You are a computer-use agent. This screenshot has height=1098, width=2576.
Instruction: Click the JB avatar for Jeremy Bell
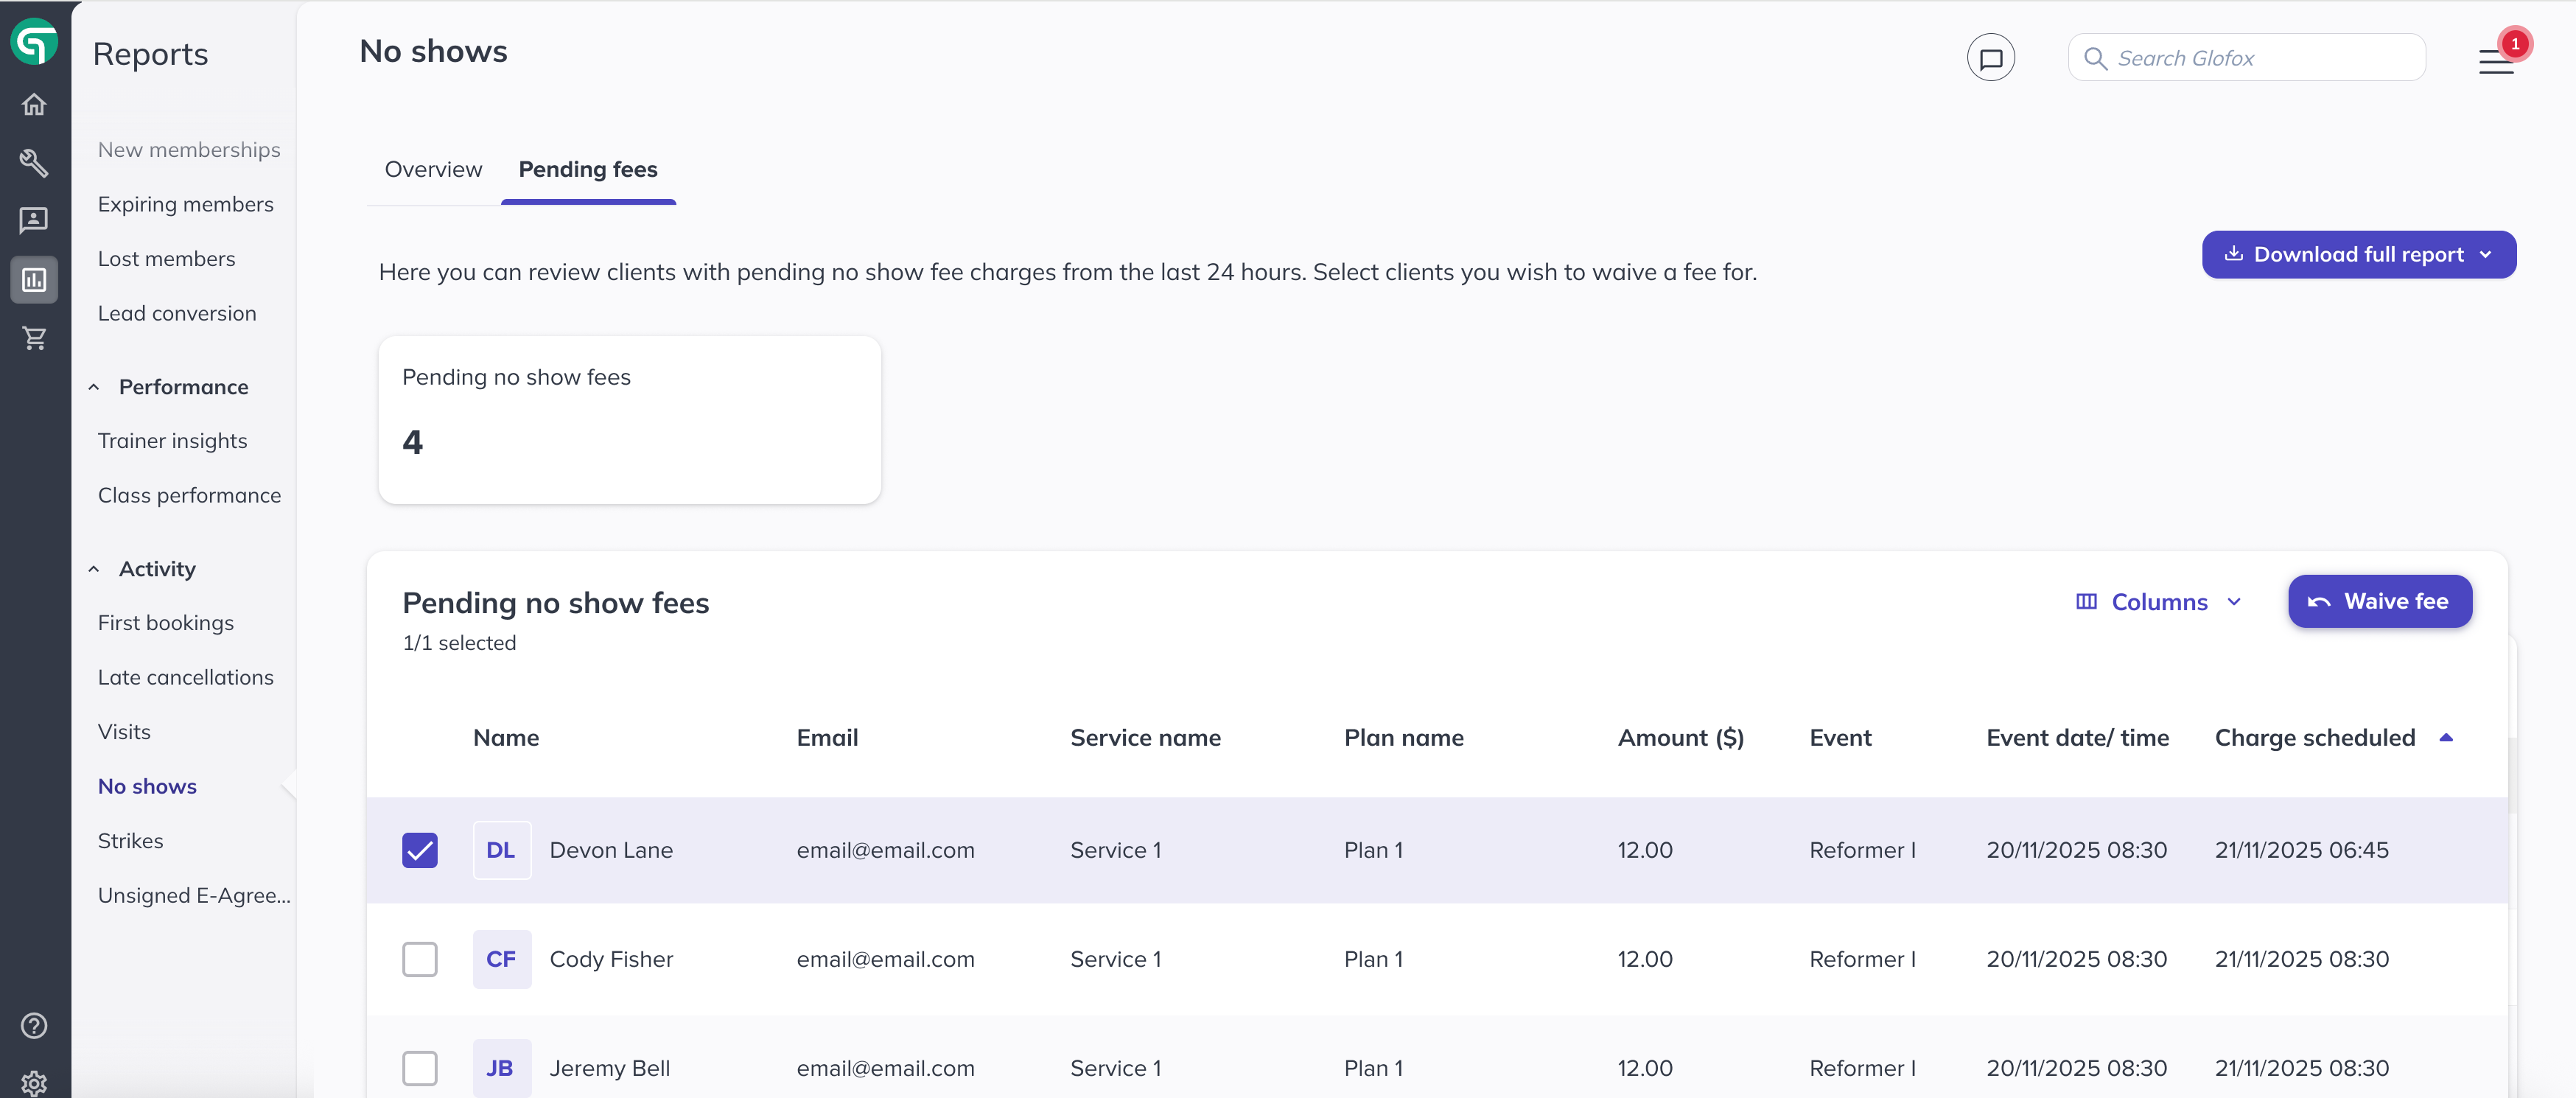click(x=501, y=1068)
